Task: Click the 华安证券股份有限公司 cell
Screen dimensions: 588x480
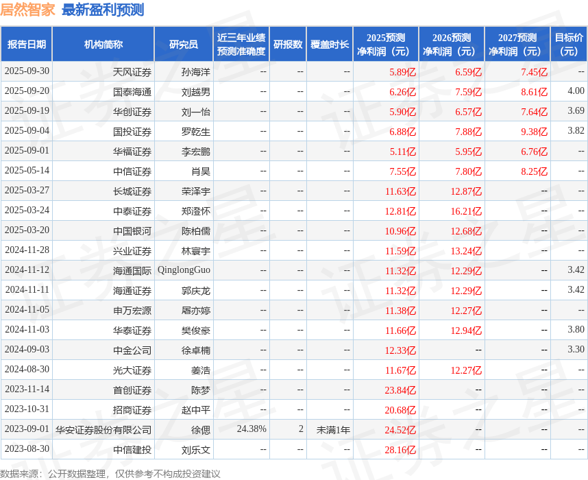Action: [x=103, y=430]
